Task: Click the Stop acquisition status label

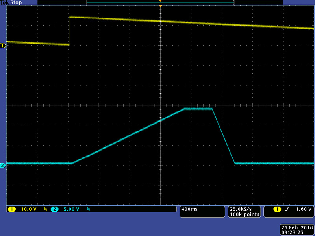Action: (x=16, y=2)
